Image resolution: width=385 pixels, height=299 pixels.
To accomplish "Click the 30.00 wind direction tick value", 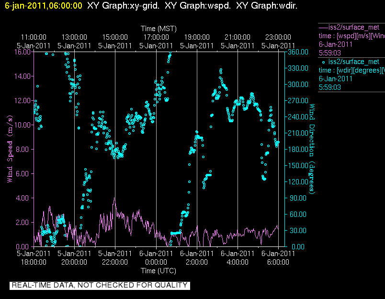I will coord(298,230).
